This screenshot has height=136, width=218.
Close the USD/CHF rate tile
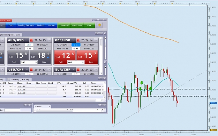(49, 70)
